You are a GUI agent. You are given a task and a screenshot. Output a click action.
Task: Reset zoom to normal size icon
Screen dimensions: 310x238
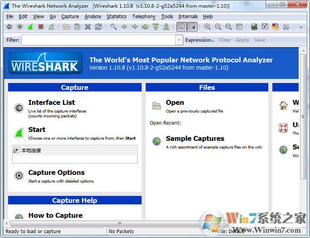[x=228, y=27]
